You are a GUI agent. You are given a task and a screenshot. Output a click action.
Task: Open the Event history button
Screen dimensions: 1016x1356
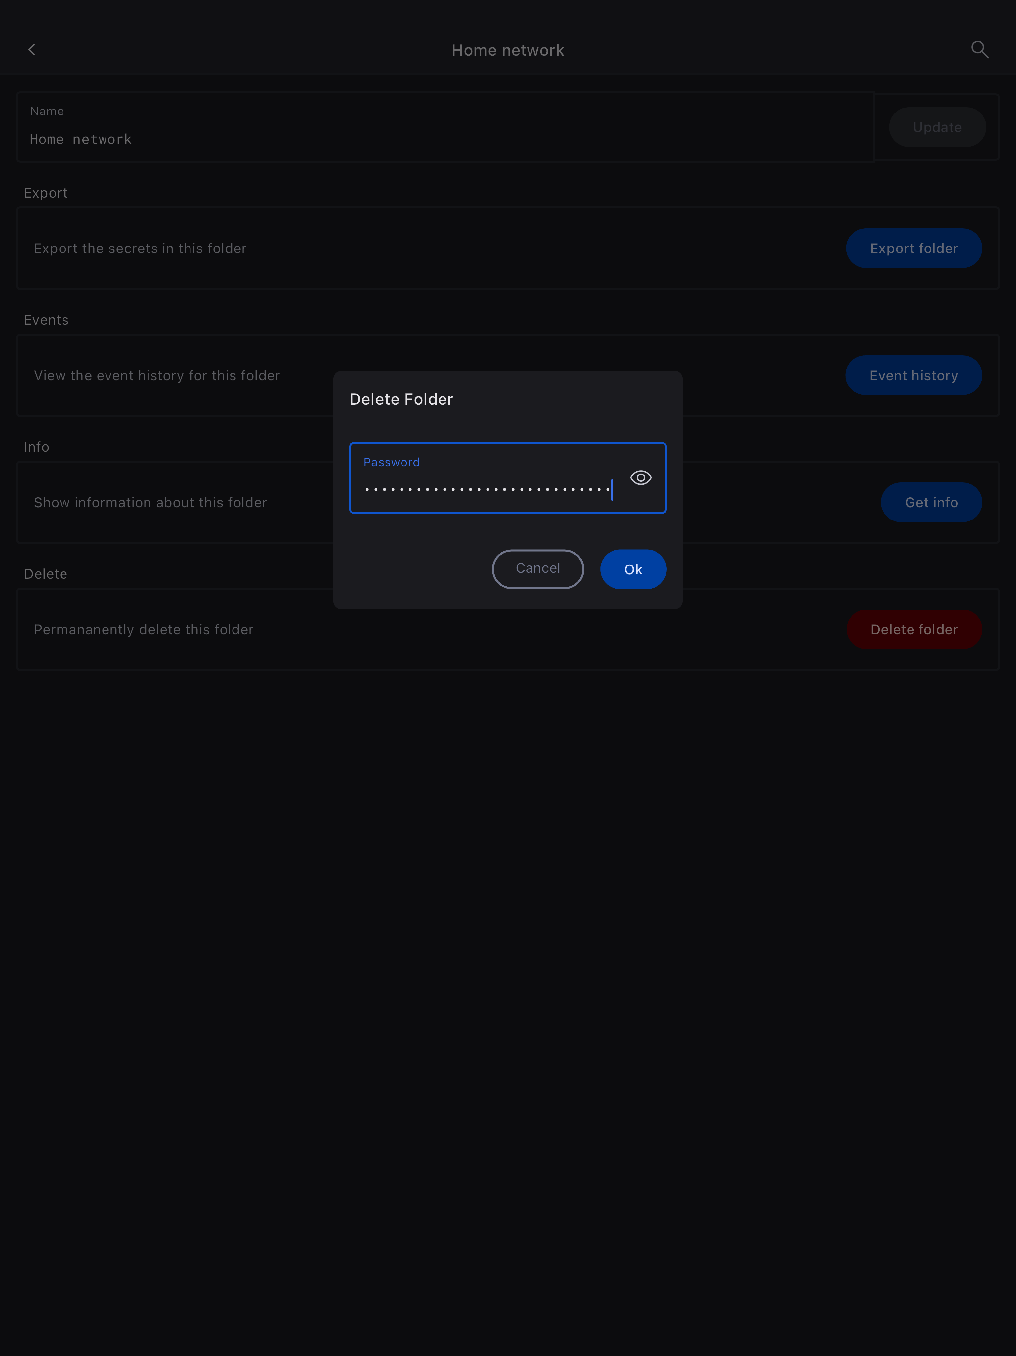913,375
